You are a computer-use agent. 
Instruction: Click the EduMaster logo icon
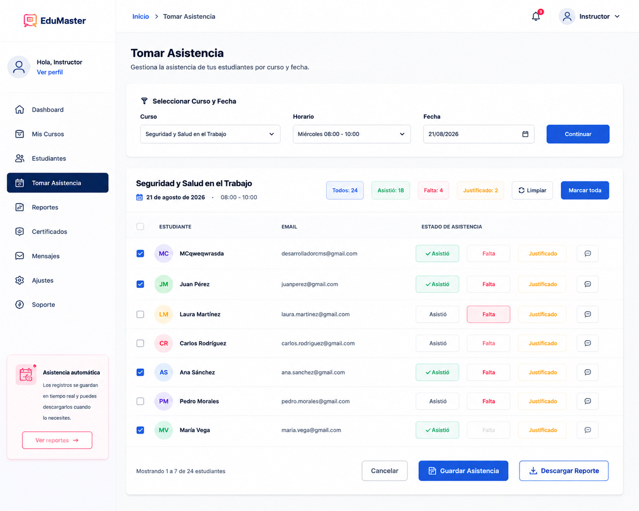coord(30,20)
